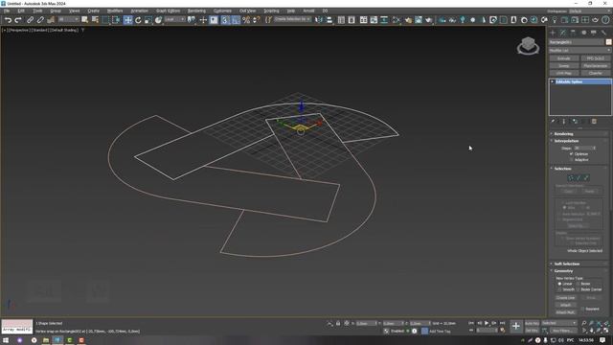Select the Select and Link tool
Image resolution: width=613 pixels, height=345 pixels.
click(30, 20)
